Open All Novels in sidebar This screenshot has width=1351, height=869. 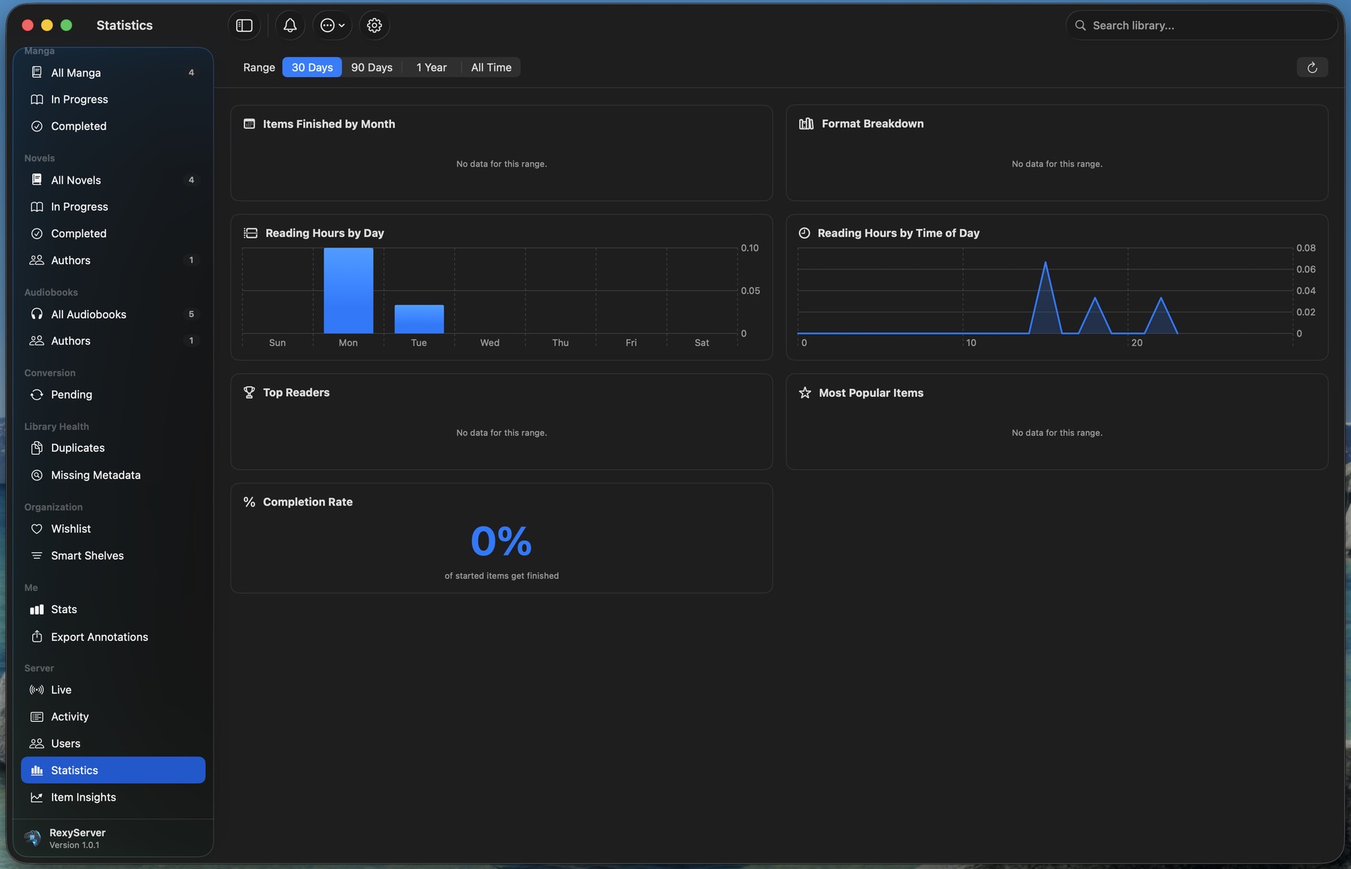pyautogui.click(x=113, y=180)
